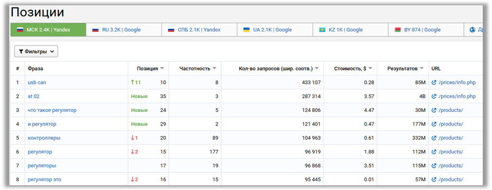Open external link icon for at 02 row
492x190 pixels.
[x=434, y=96]
